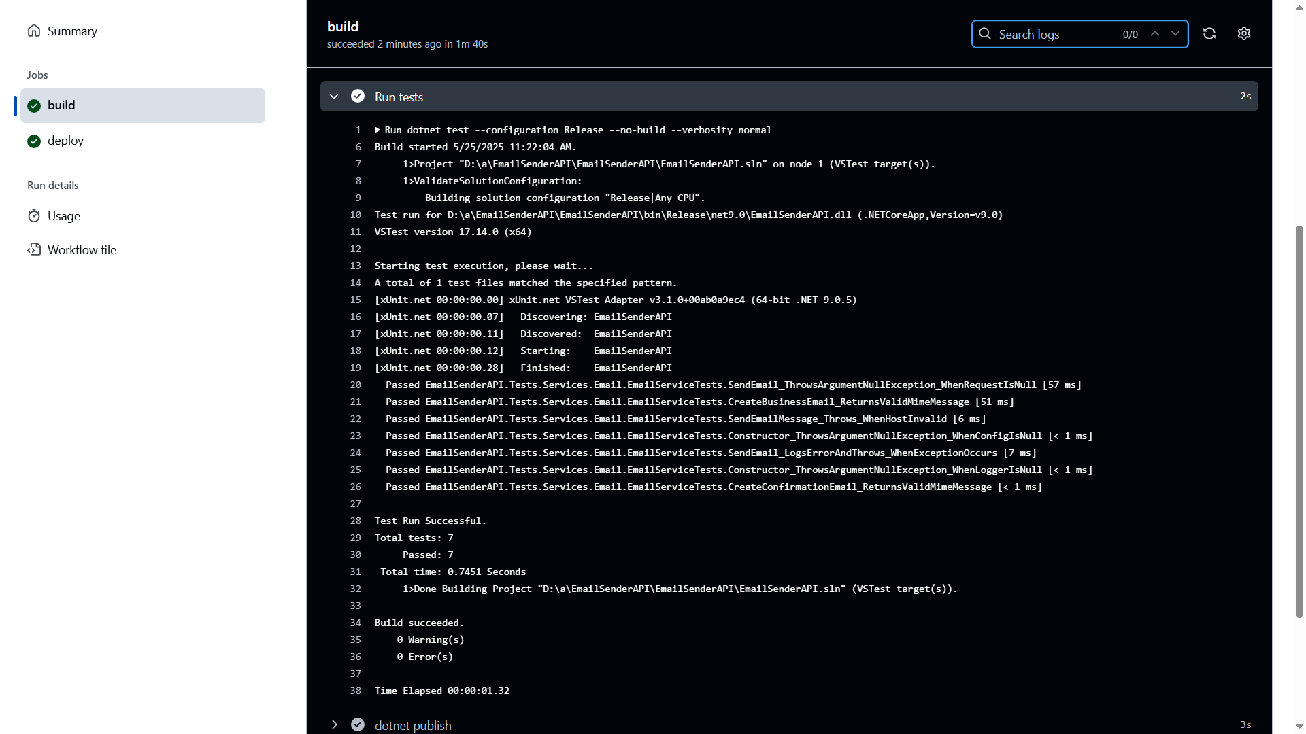
Task: Go to next search result arrow
Action: (x=1175, y=33)
